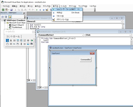The height and width of the screenshot is (107, 133).
Task: Choose 中断(K) from the 実行 menu
Action: point(67,13)
